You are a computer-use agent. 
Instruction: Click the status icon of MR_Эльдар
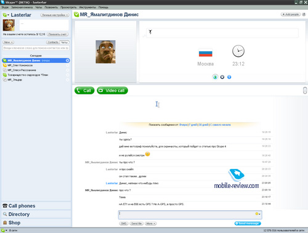(x=5, y=80)
